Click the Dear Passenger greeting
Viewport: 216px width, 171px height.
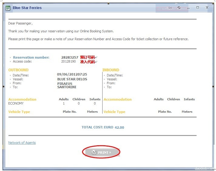tap(20, 23)
